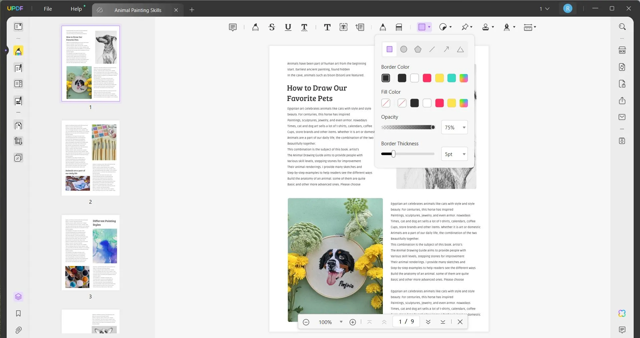
Task: Close the Animal Painting Skills tab
Action: pyautogui.click(x=176, y=10)
